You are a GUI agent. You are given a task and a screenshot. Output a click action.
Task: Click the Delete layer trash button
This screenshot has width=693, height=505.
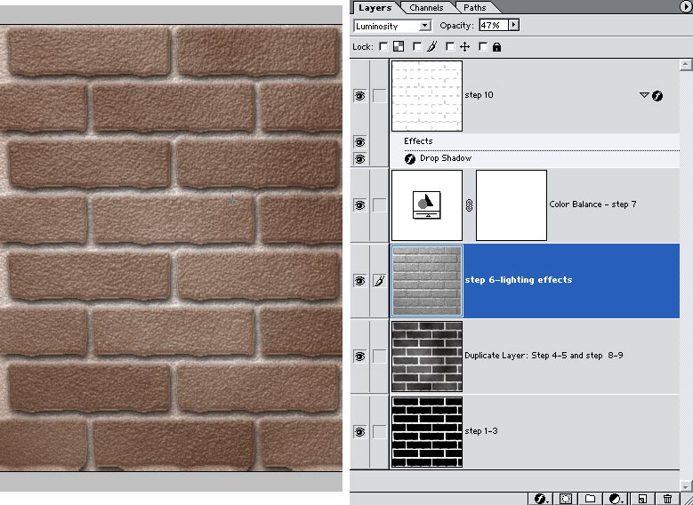(x=667, y=499)
